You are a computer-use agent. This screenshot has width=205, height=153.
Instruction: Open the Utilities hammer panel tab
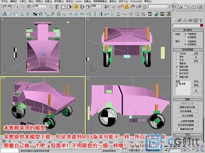coord(200,20)
